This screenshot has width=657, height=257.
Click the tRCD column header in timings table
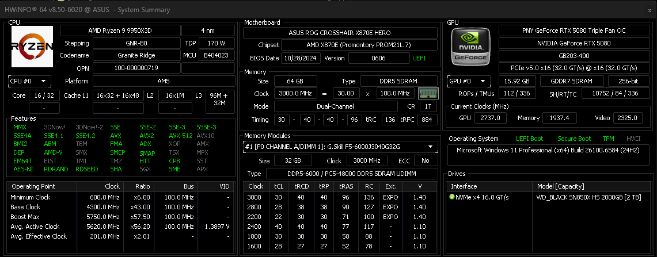[x=302, y=186]
